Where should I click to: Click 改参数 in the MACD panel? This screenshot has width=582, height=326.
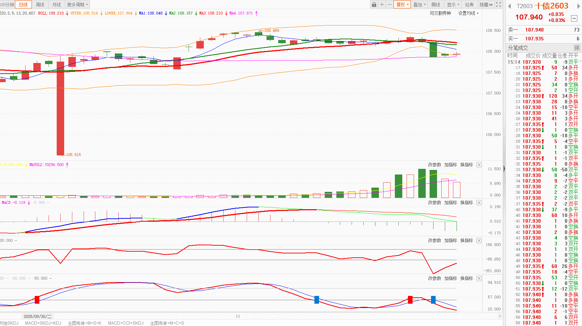click(435, 202)
